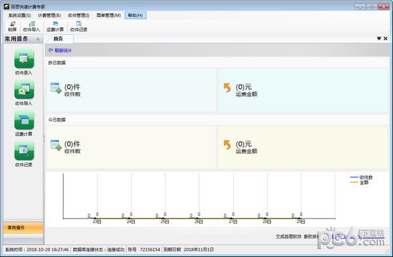Click (0)元 value under 昨日数据
This screenshot has height=257, width=393.
point(244,87)
